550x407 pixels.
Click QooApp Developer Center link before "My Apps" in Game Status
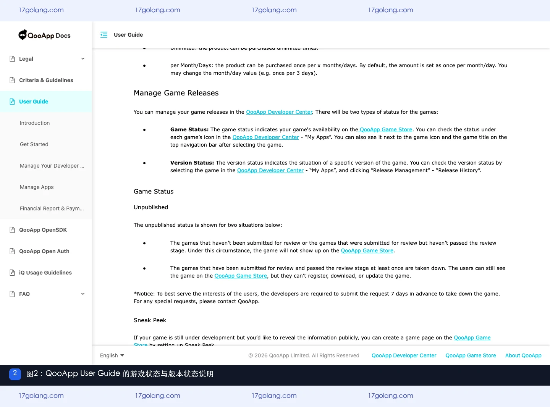coord(266,137)
